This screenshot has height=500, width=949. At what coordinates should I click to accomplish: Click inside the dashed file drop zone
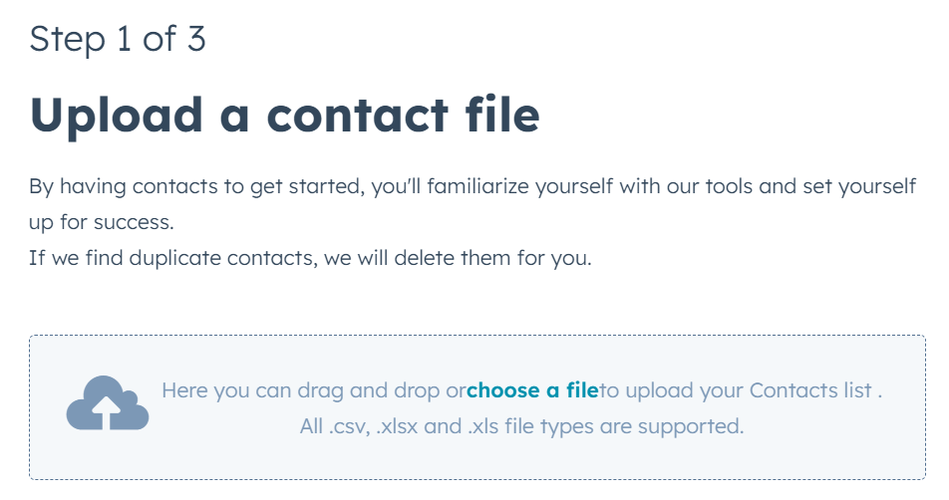coord(476,458)
